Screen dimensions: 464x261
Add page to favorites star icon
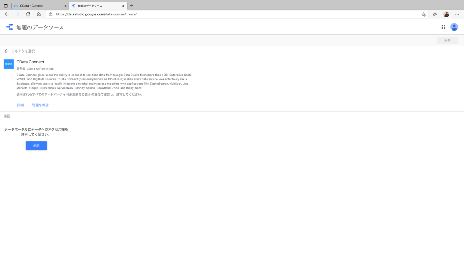point(423,14)
